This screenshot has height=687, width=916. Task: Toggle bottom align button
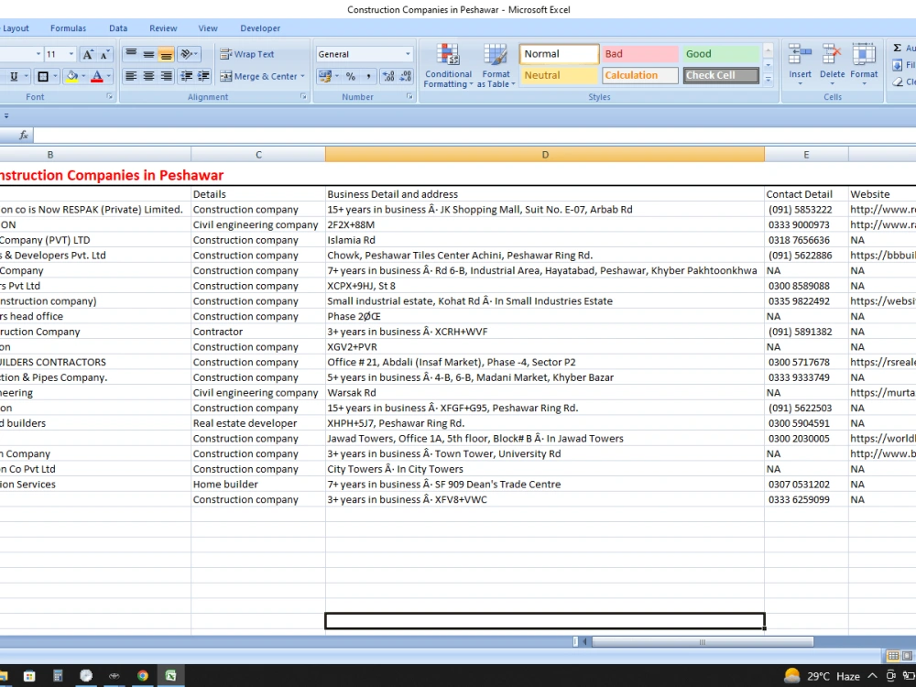click(x=166, y=54)
